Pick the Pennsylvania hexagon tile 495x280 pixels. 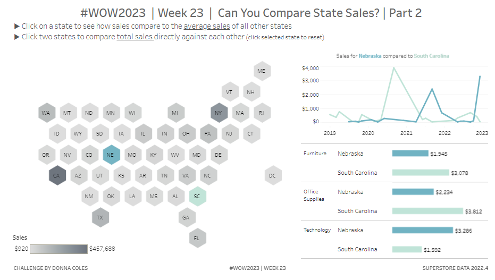[207, 133]
